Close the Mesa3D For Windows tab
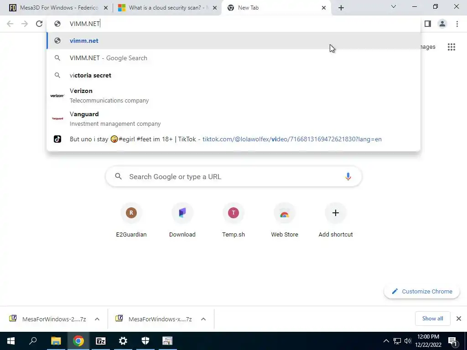Image resolution: width=467 pixels, height=350 pixels. coord(105,8)
